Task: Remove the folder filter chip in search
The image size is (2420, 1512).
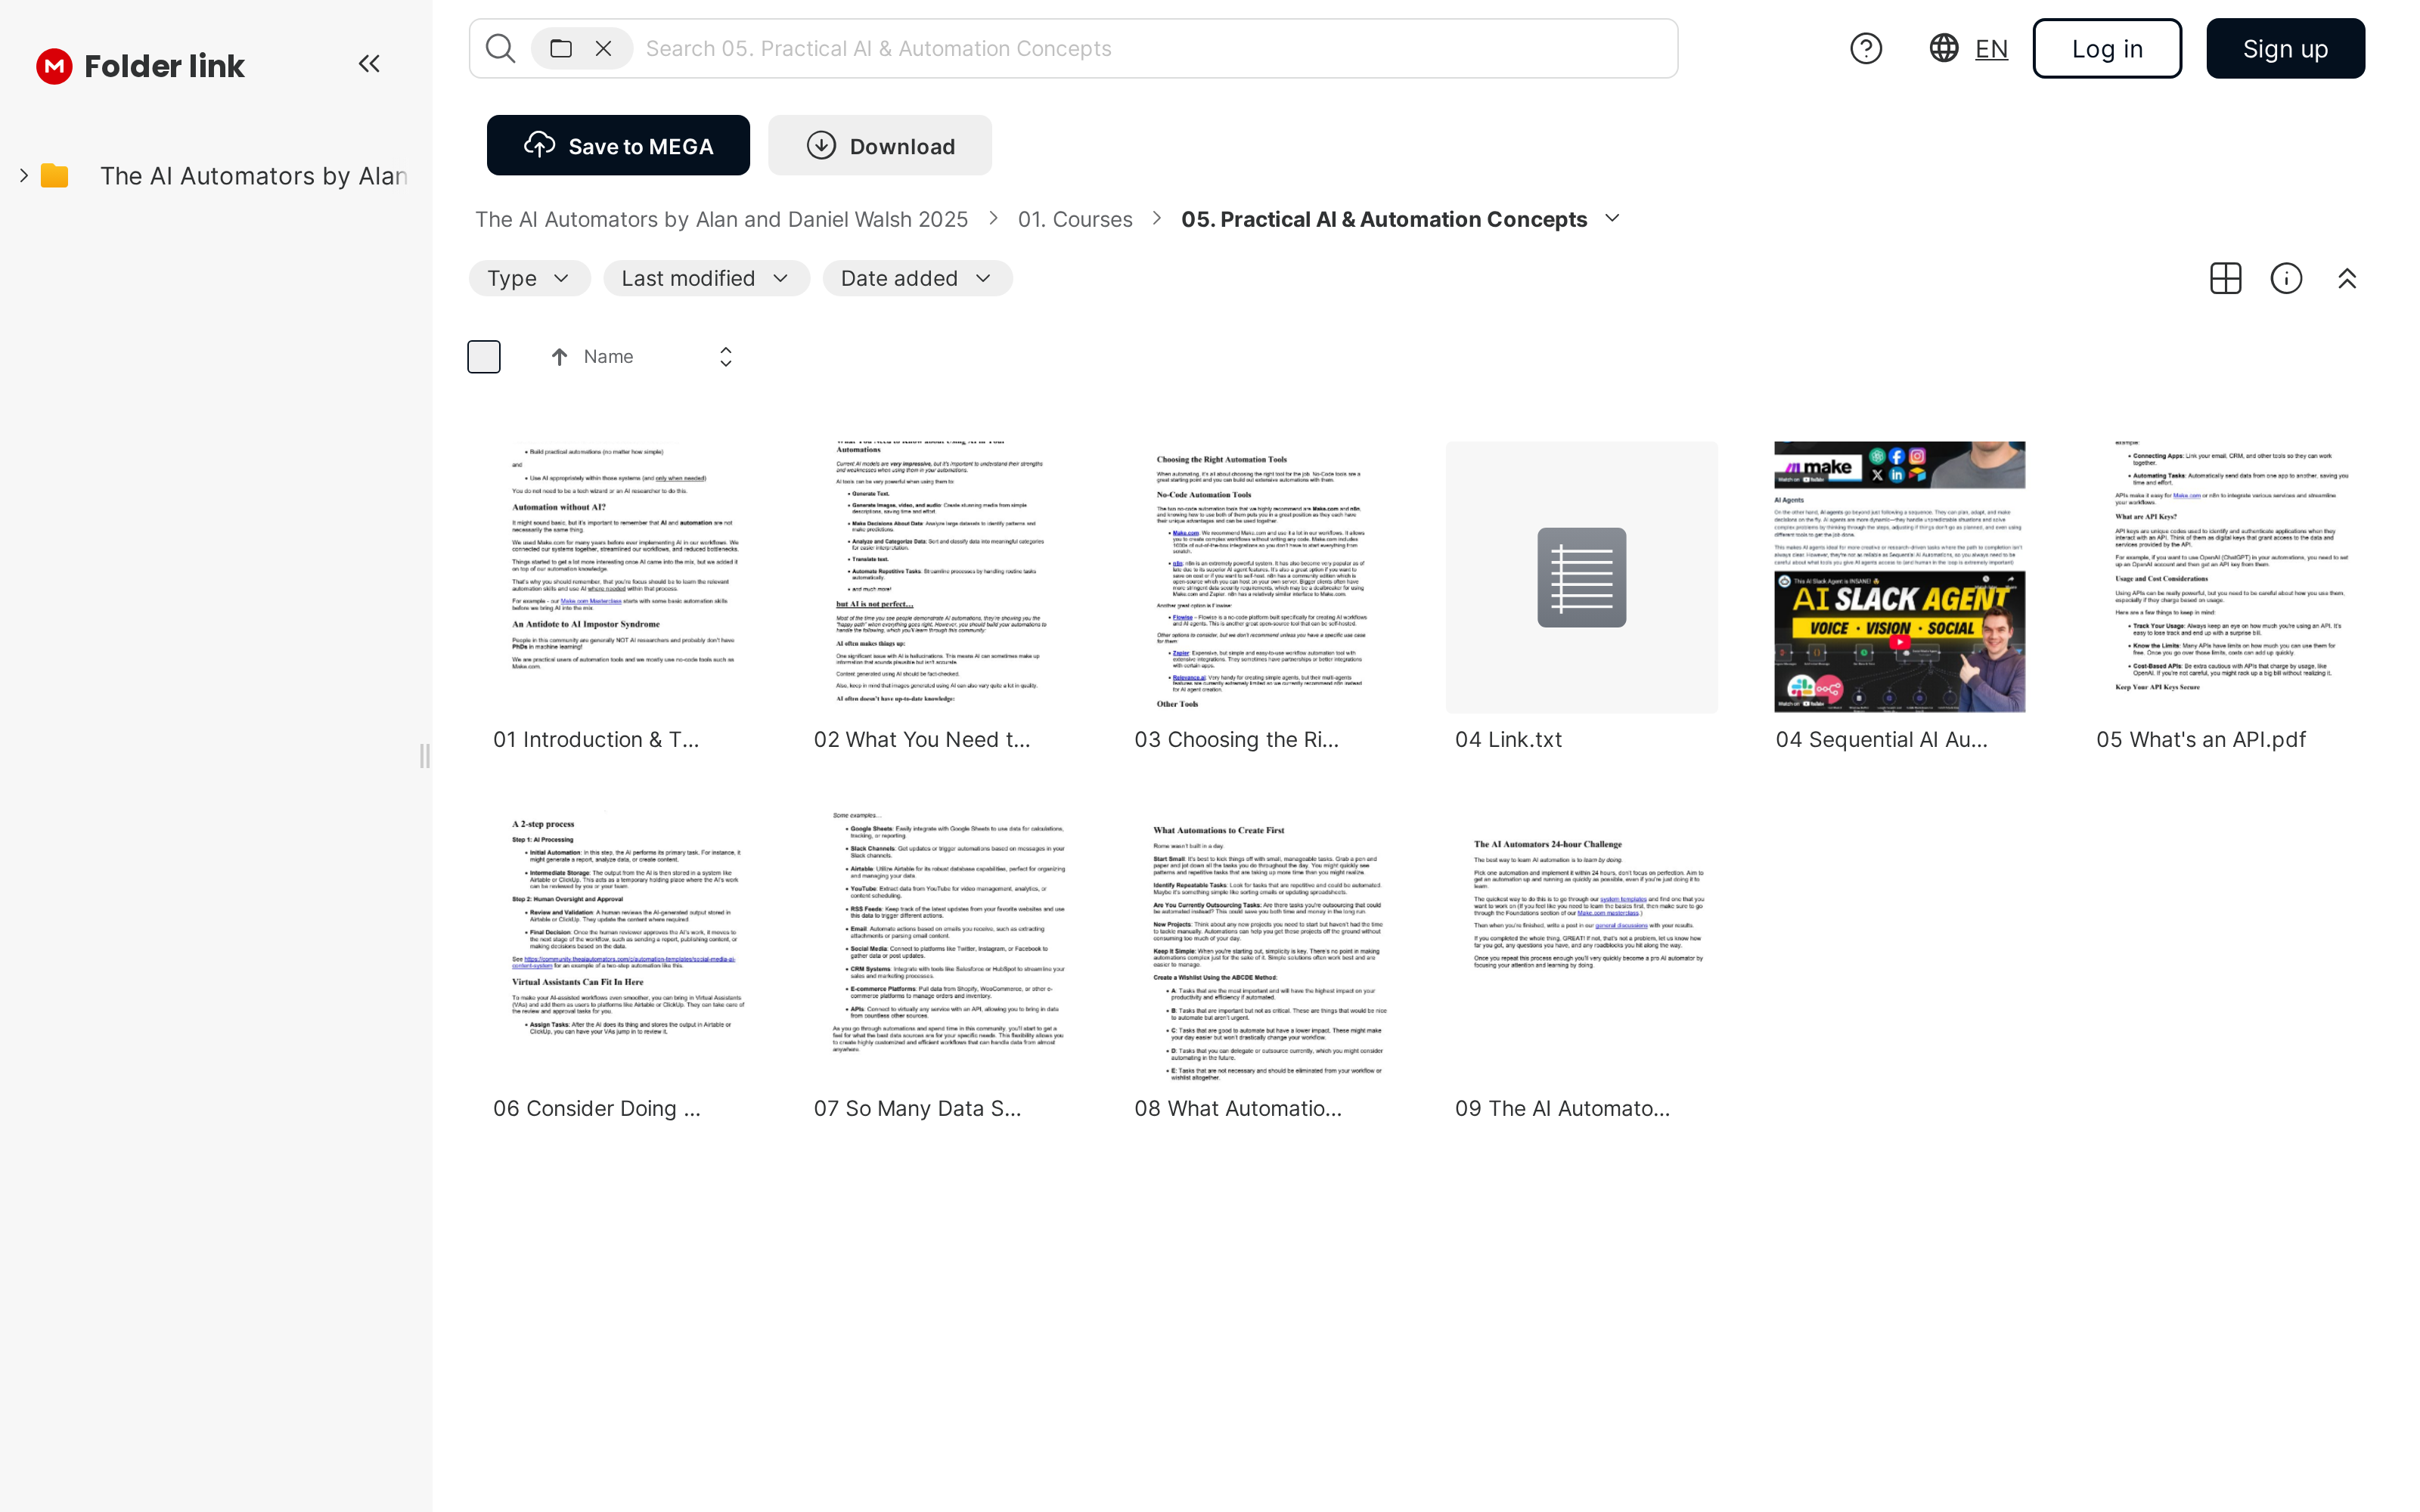Action: [x=603, y=48]
